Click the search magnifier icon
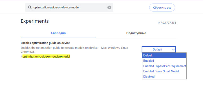This screenshot has height=101, width=203. tap(30, 8)
